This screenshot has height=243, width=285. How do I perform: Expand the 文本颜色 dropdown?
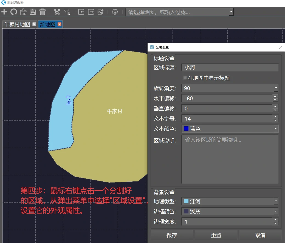pos(276,129)
